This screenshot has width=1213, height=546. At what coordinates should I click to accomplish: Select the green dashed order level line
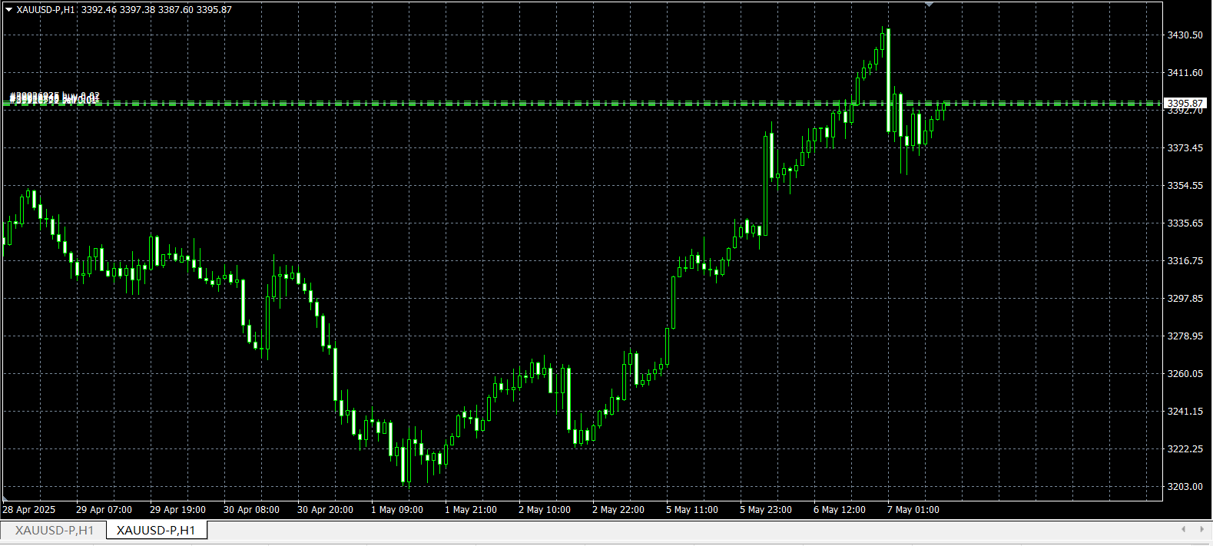pyautogui.click(x=584, y=103)
